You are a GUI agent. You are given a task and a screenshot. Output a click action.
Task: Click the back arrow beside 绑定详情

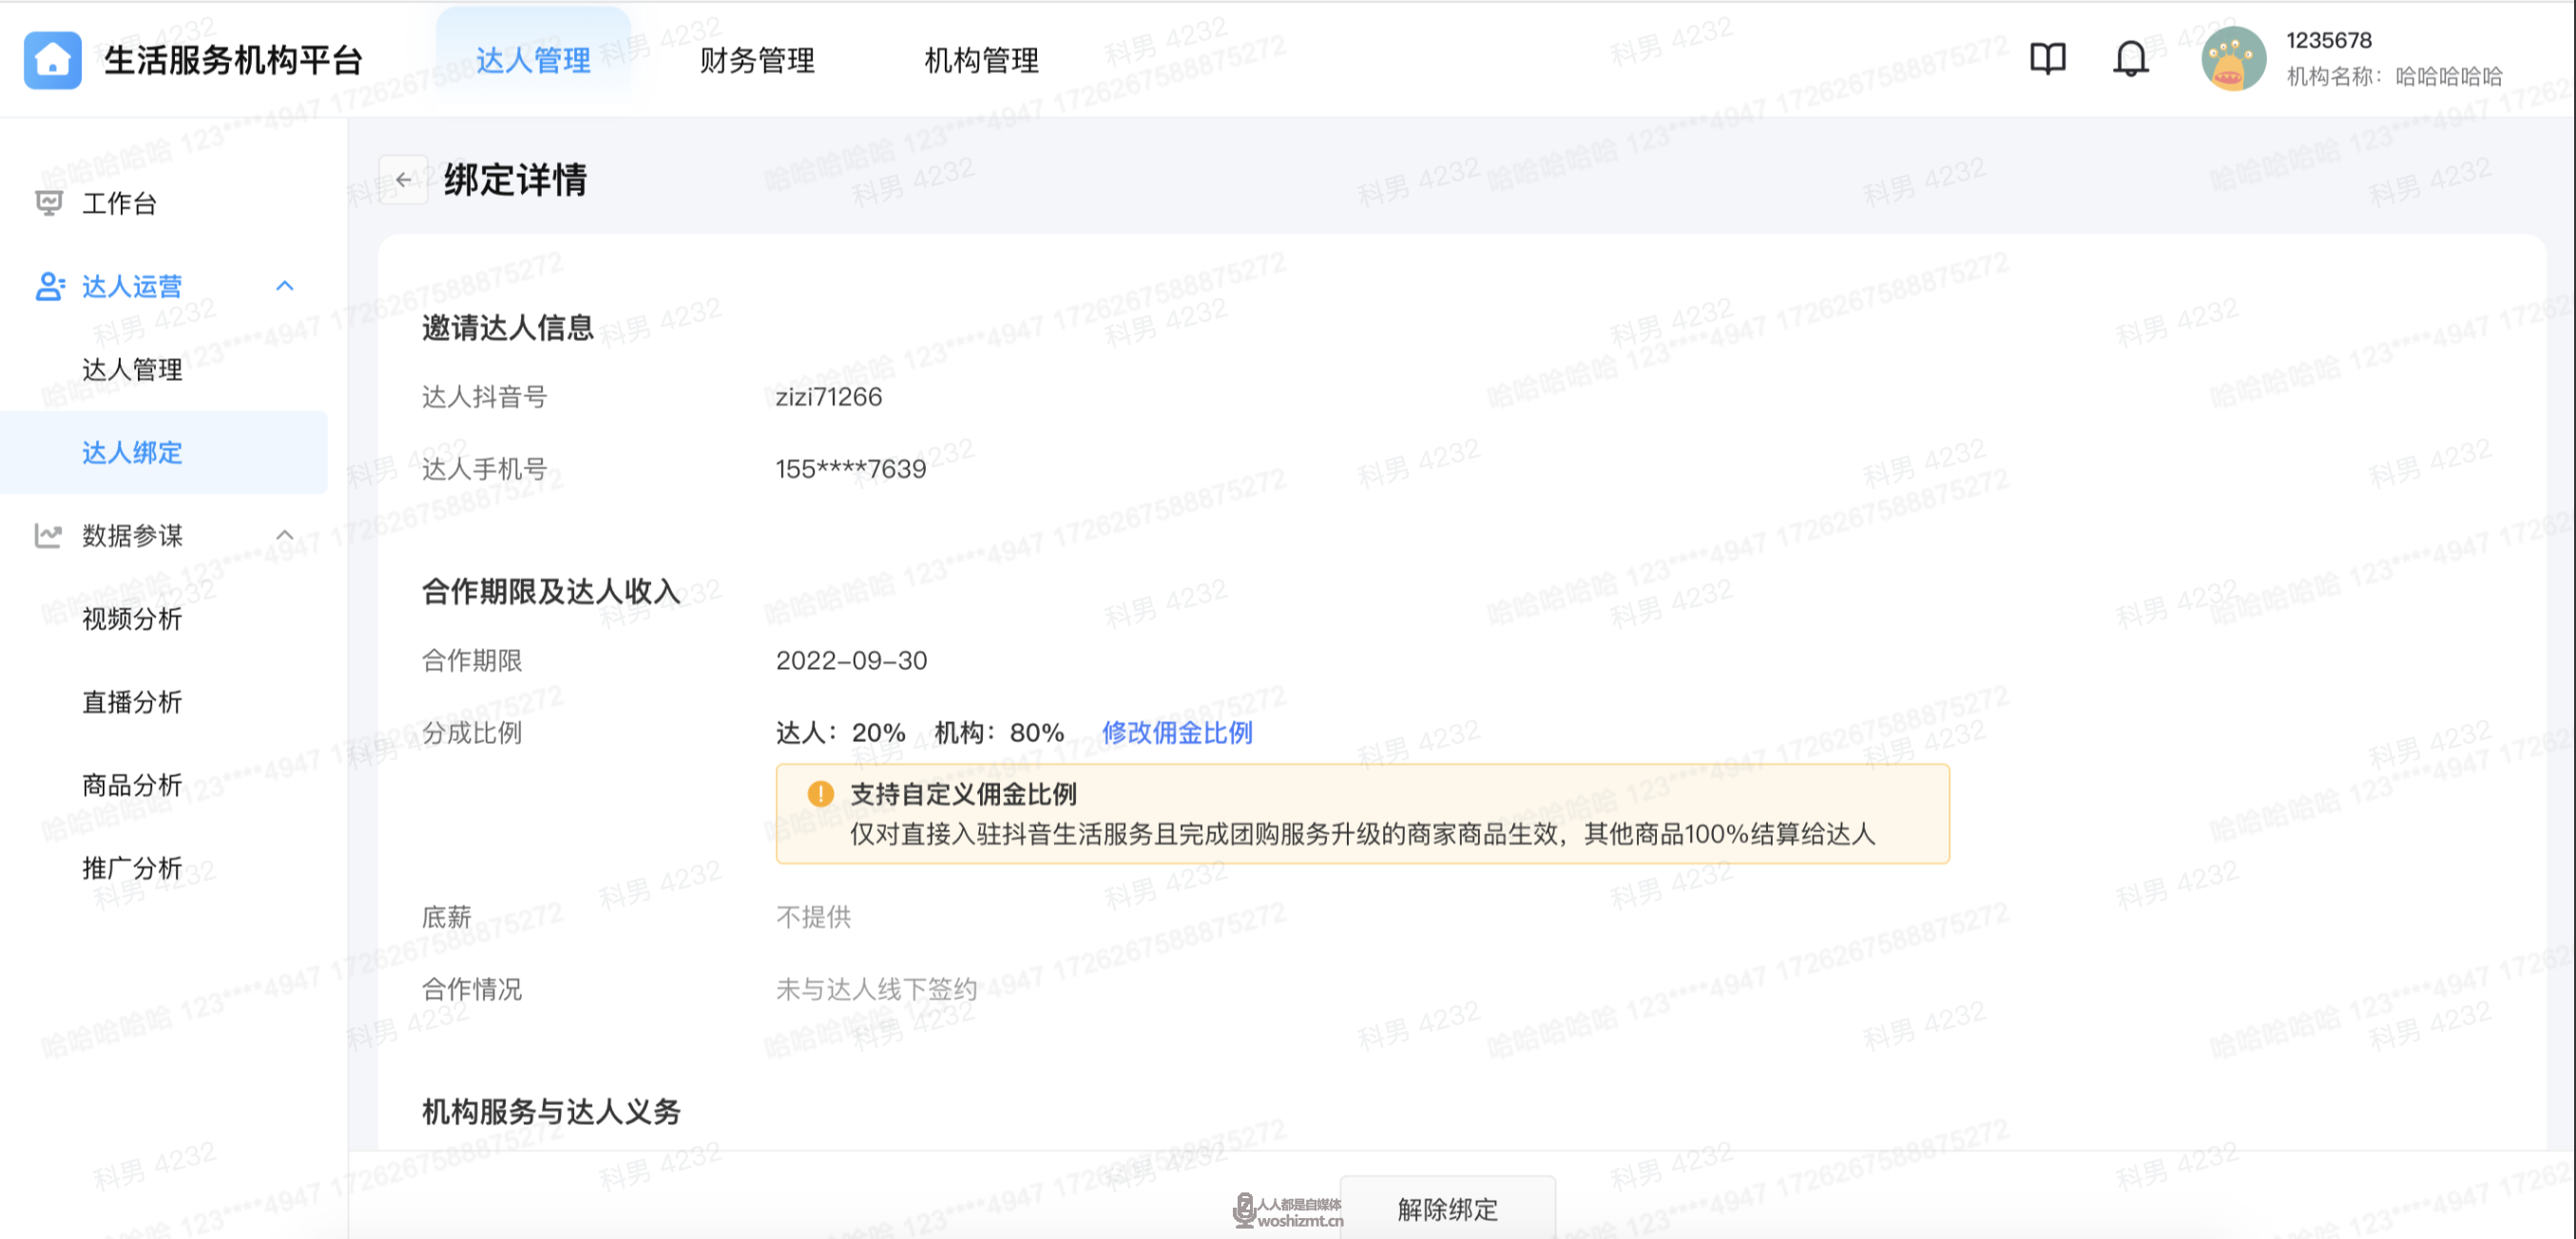click(x=403, y=180)
